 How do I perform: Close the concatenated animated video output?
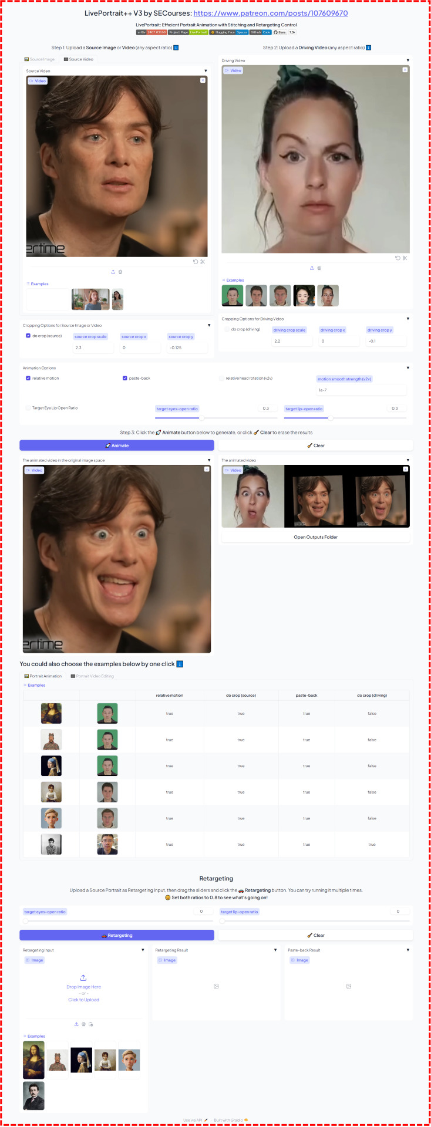coord(405,470)
